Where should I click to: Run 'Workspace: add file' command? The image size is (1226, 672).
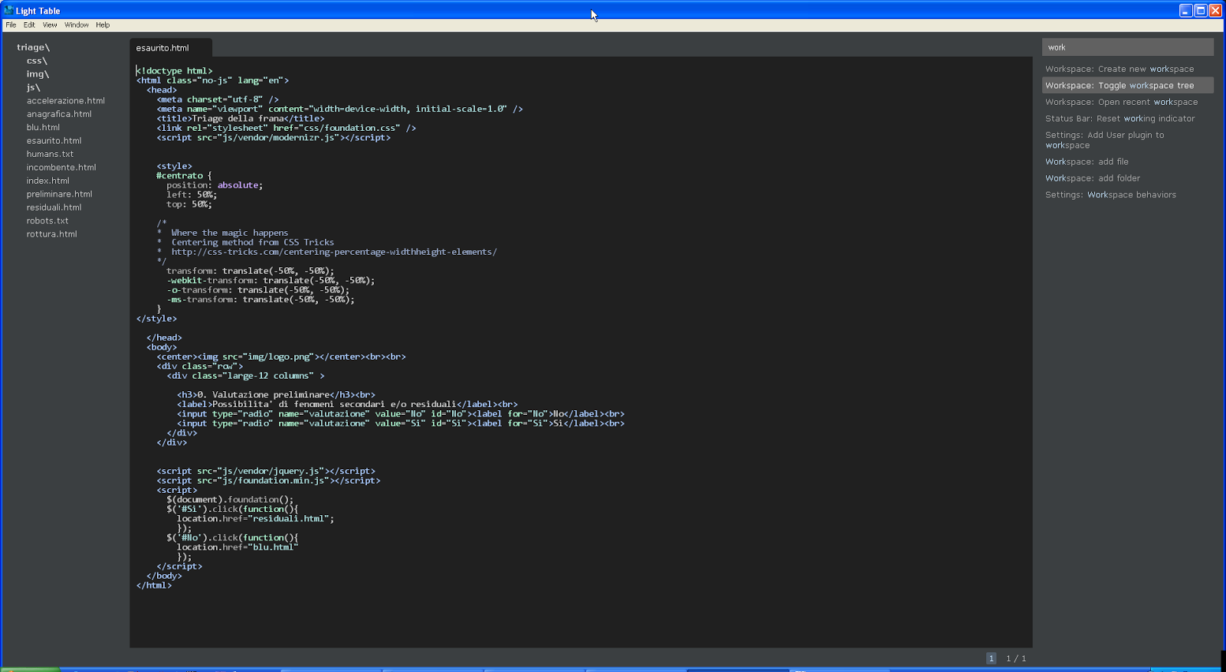point(1127,161)
